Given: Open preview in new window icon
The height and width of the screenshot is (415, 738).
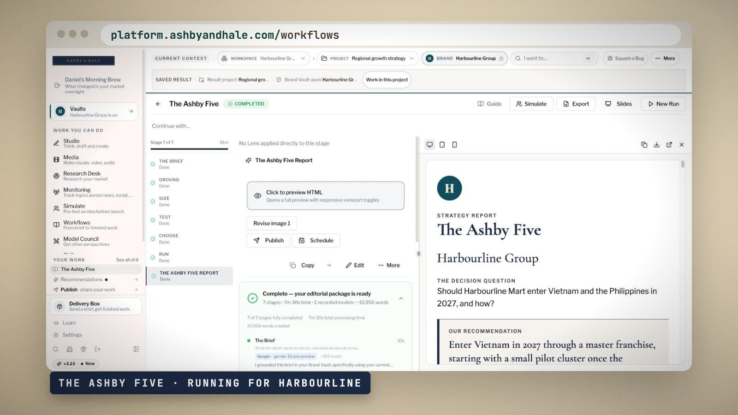Looking at the screenshot, I should click(x=669, y=145).
